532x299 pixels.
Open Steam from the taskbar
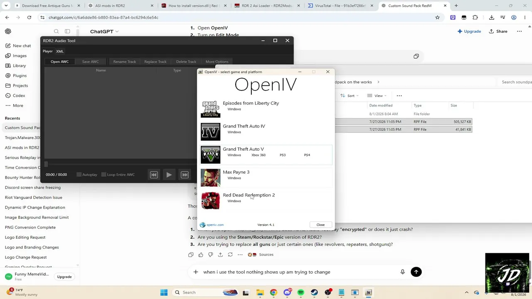(x=314, y=292)
